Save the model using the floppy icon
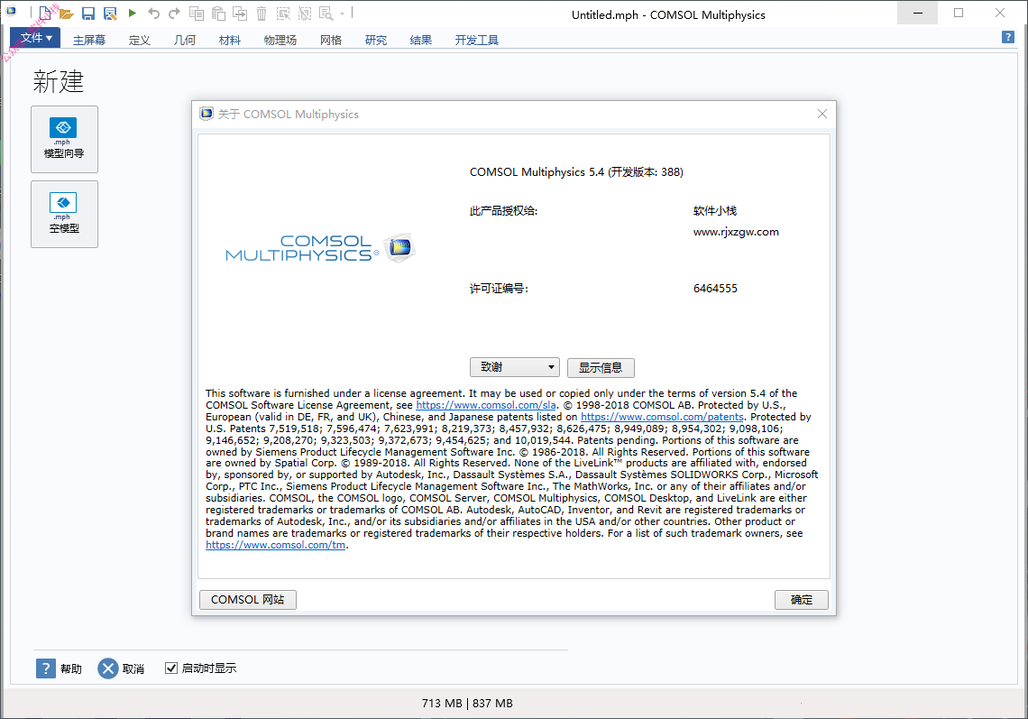The width and height of the screenshot is (1028, 719). [x=87, y=14]
